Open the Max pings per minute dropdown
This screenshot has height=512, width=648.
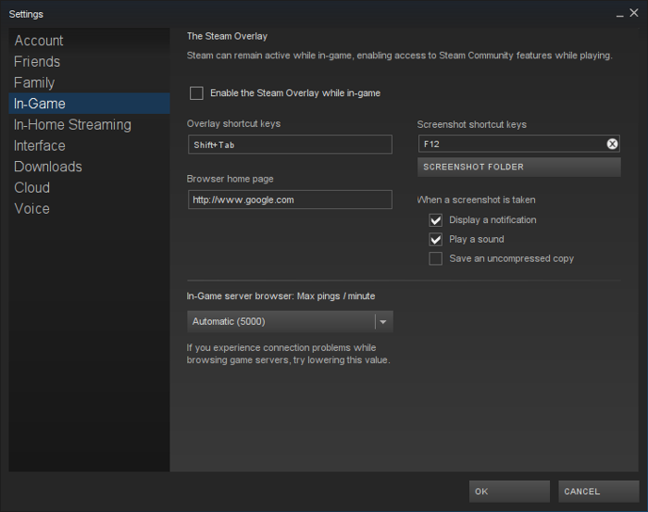click(x=290, y=321)
